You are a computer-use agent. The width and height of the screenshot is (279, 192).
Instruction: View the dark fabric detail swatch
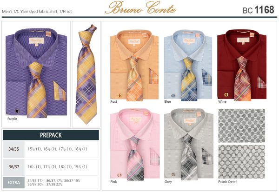242,126
